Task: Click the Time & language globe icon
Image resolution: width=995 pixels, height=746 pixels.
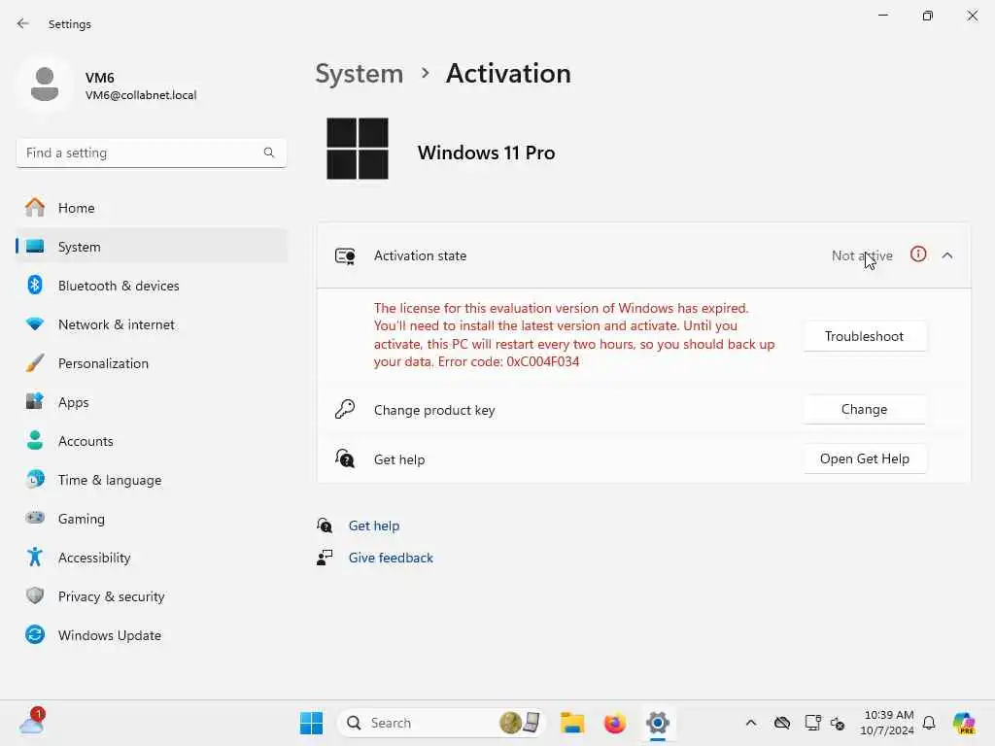Action: point(35,480)
